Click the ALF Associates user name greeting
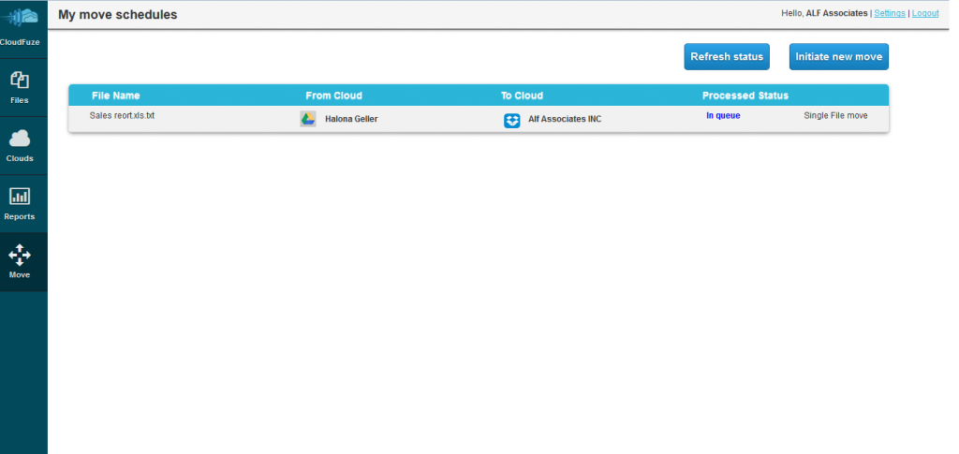959x454 pixels. 836,13
